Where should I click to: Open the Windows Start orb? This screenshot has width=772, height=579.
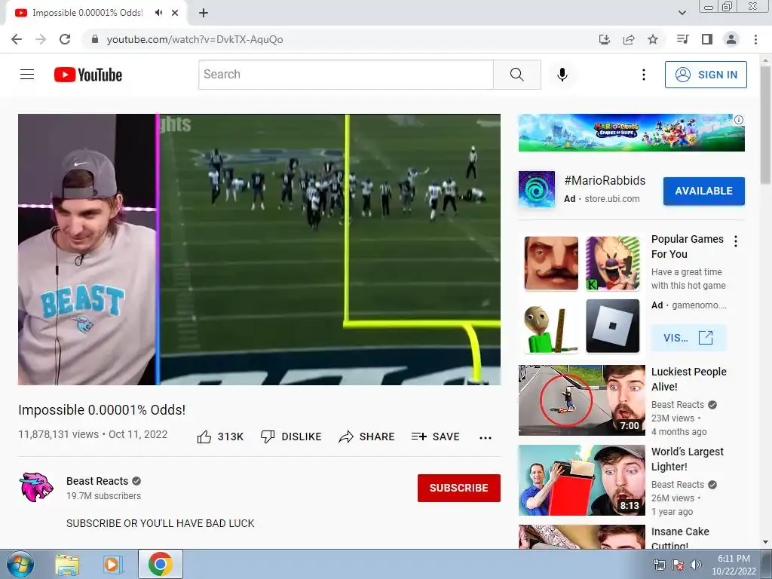pos(20,564)
